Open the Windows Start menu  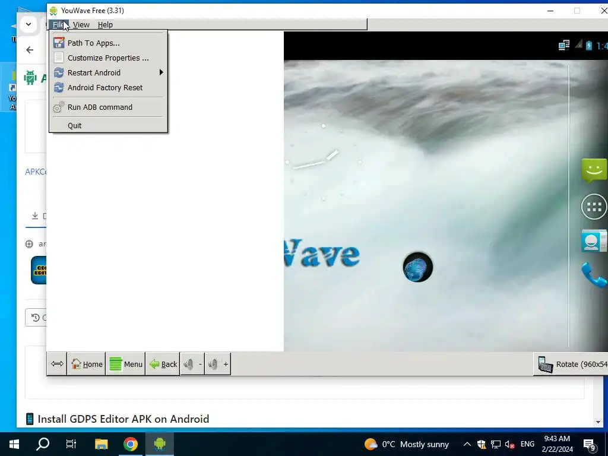(x=14, y=444)
